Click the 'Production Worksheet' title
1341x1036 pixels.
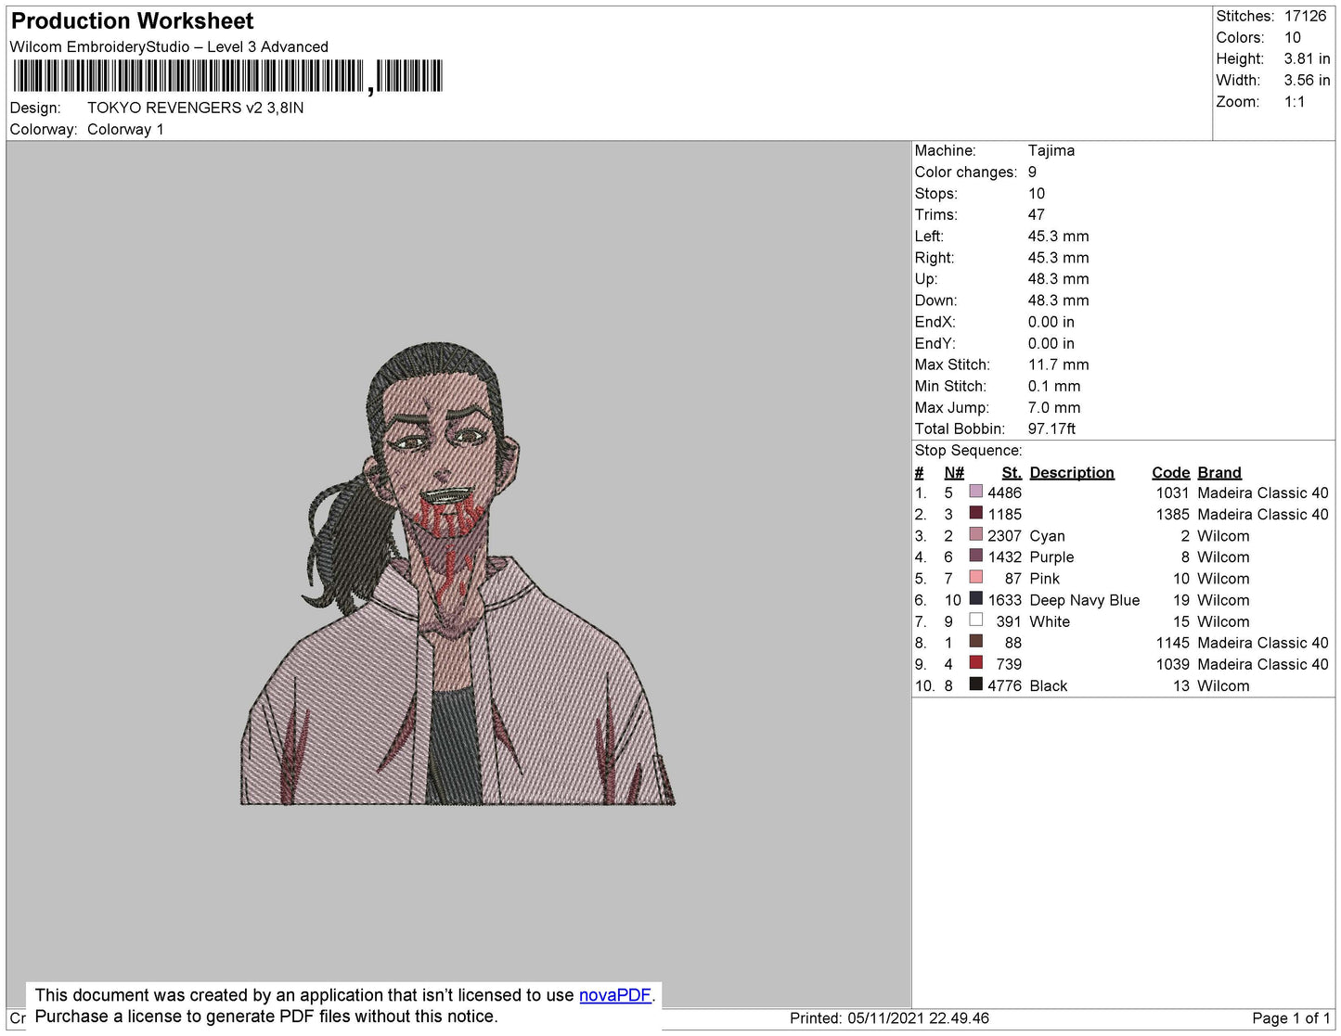tap(132, 21)
